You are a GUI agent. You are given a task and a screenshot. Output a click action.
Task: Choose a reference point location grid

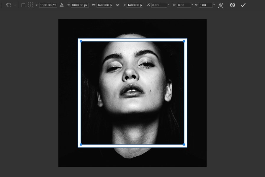coord(30,5)
